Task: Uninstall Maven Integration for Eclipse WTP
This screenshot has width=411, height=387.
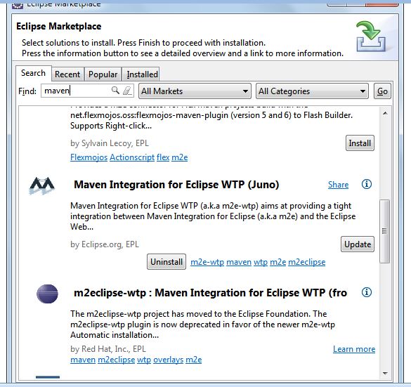Action: coord(167,261)
